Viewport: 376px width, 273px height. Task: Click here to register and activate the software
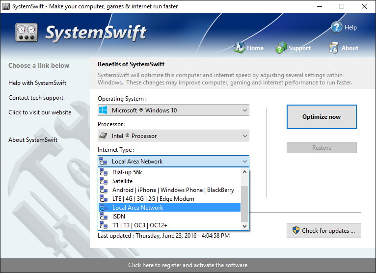[x=188, y=265]
